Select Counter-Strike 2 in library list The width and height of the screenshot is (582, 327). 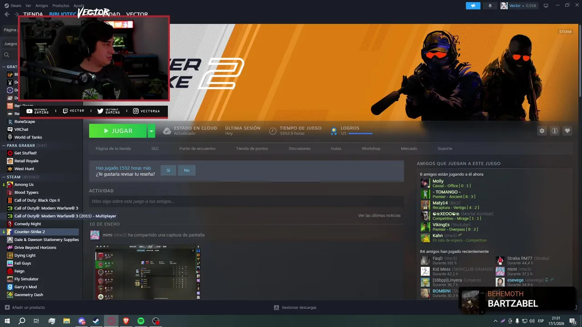point(40,232)
